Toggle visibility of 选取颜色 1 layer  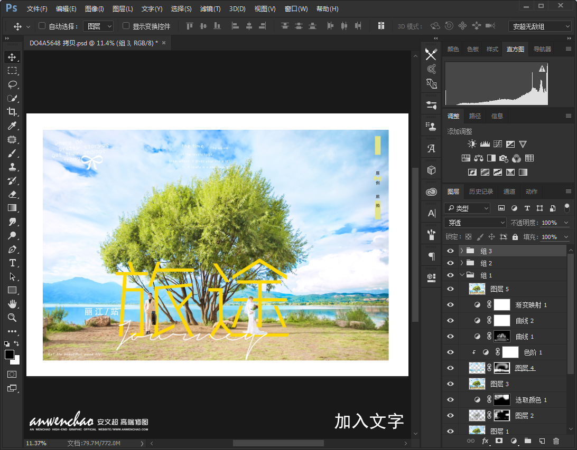point(450,399)
